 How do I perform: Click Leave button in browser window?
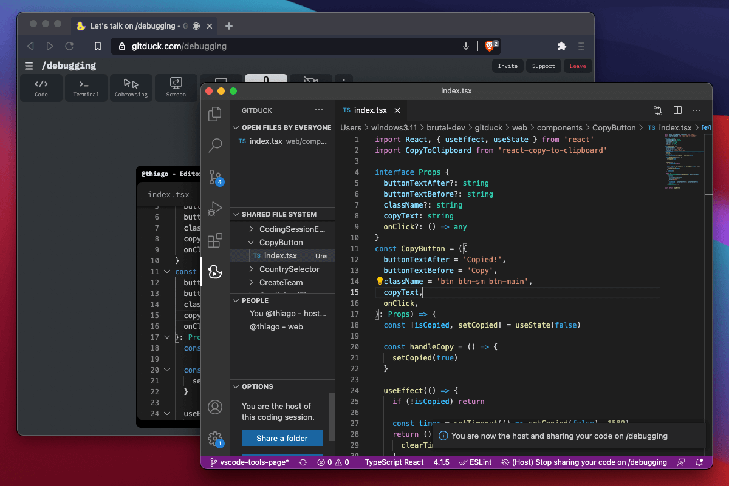[x=578, y=66]
